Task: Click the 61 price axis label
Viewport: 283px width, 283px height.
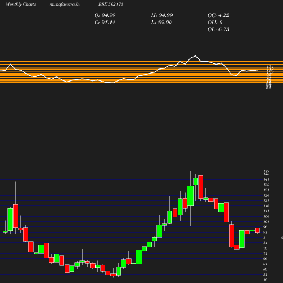Action: tap(265, 264)
